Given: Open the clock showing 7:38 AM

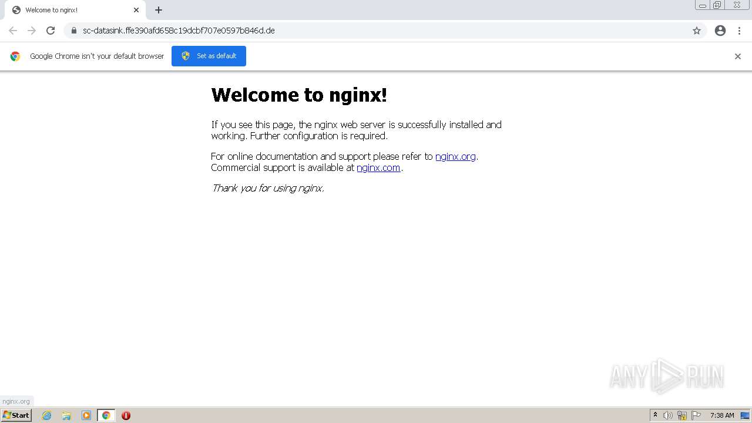Looking at the screenshot, I should coord(722,415).
